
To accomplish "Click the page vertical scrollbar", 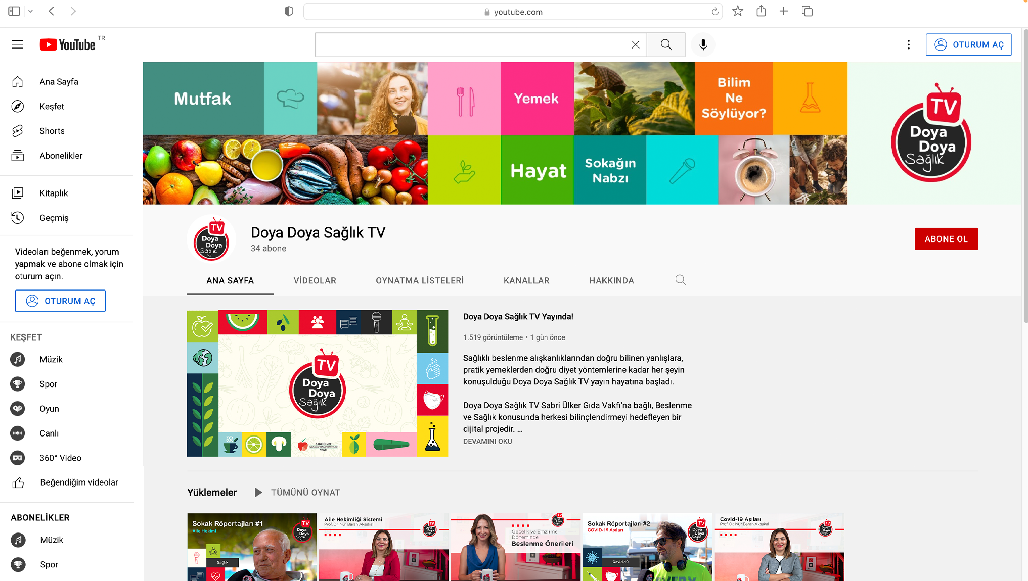I will pyautogui.click(x=1025, y=177).
